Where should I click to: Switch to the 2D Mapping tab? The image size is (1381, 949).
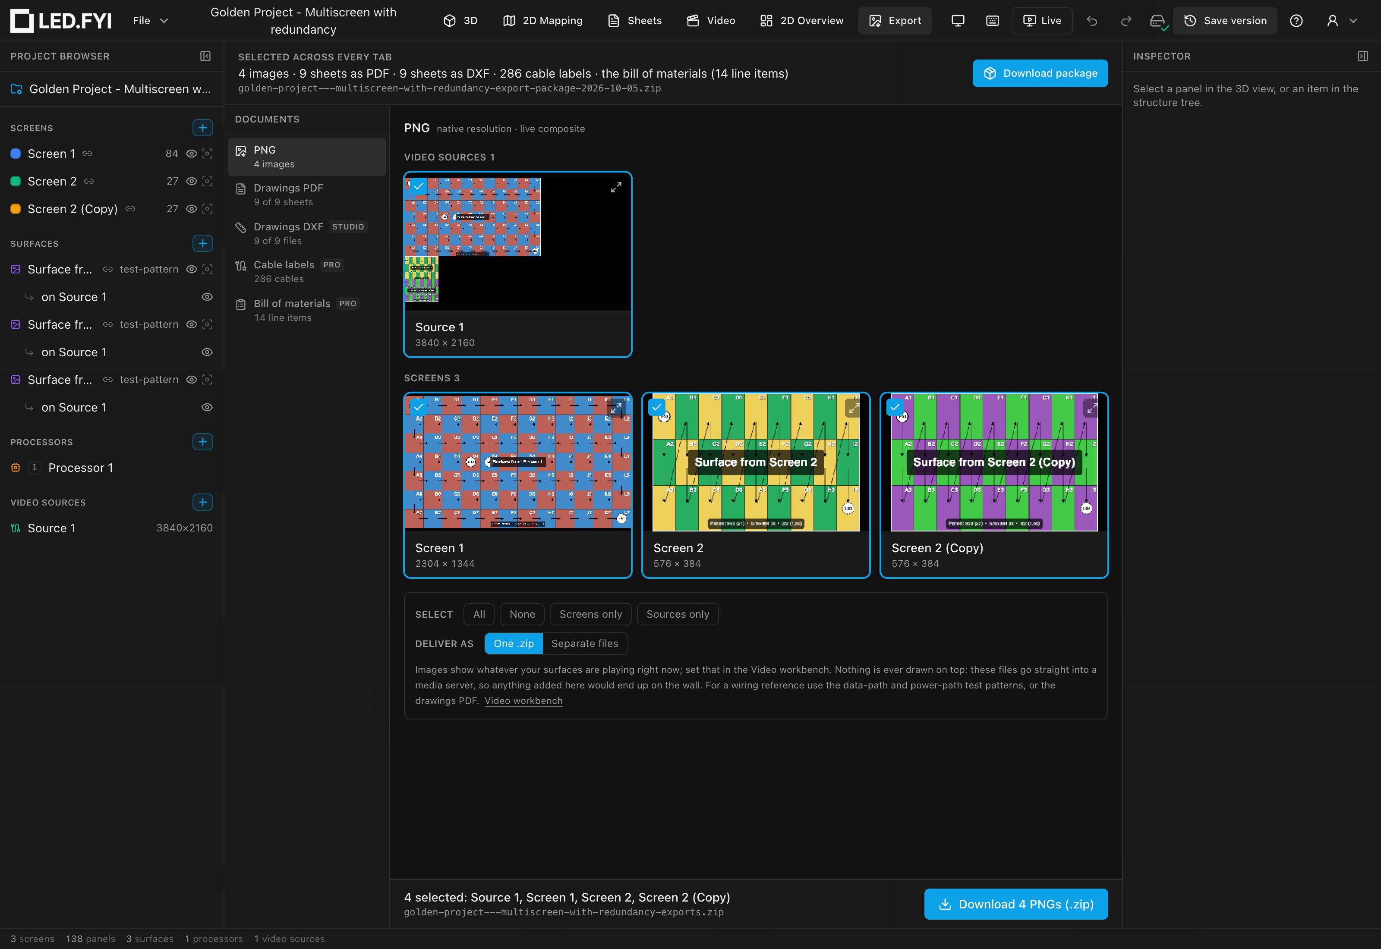tap(542, 21)
